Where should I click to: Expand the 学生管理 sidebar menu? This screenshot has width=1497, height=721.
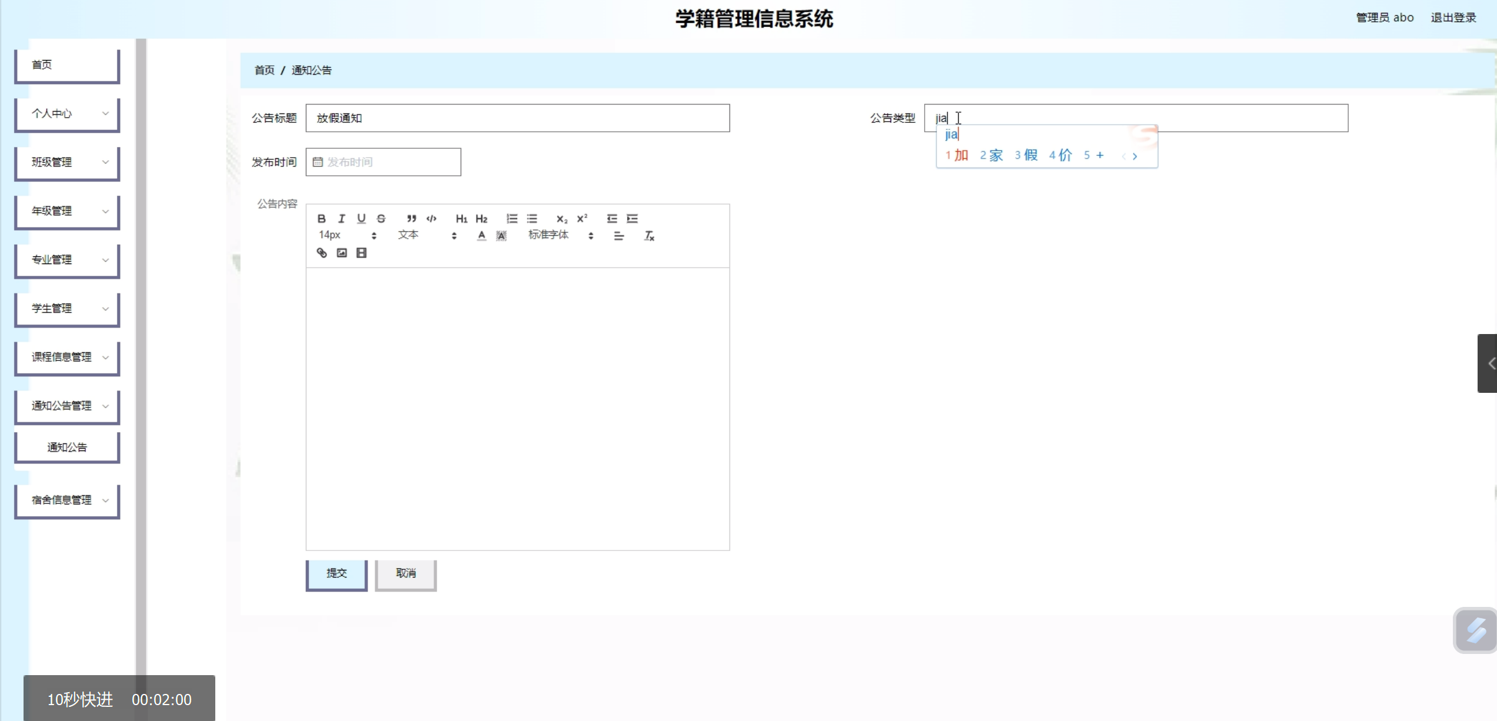pos(68,308)
